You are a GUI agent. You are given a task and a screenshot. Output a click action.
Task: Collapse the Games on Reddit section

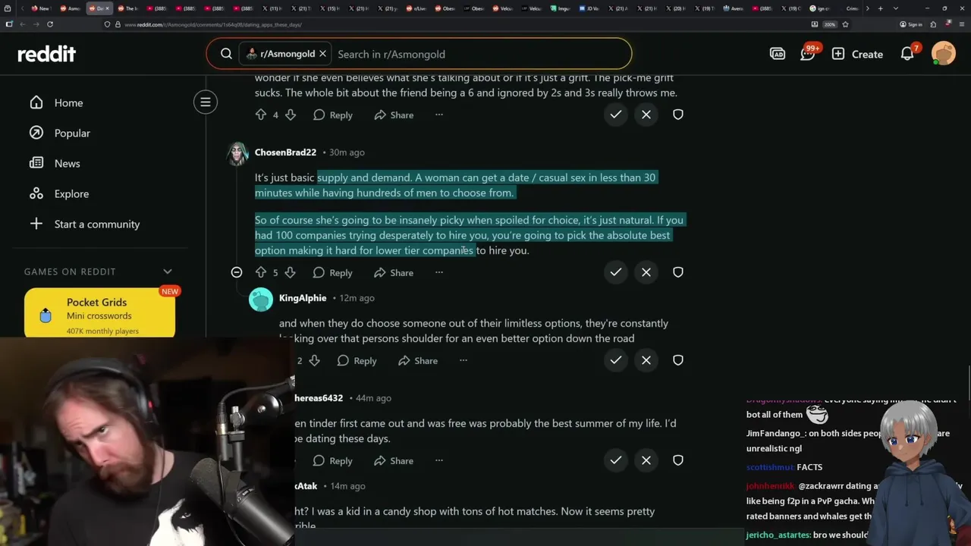click(168, 271)
